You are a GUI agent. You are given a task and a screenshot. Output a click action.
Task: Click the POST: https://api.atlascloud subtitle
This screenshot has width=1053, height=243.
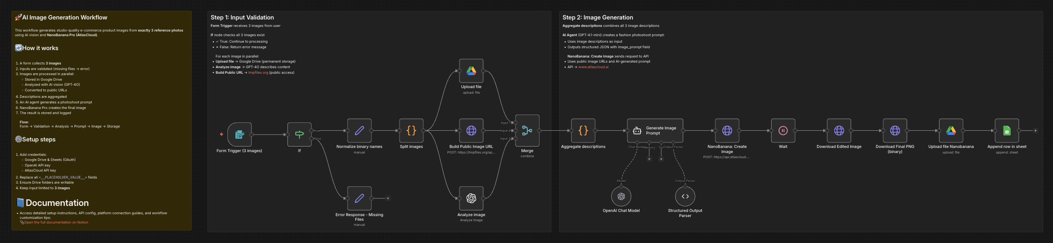pyautogui.click(x=726, y=157)
